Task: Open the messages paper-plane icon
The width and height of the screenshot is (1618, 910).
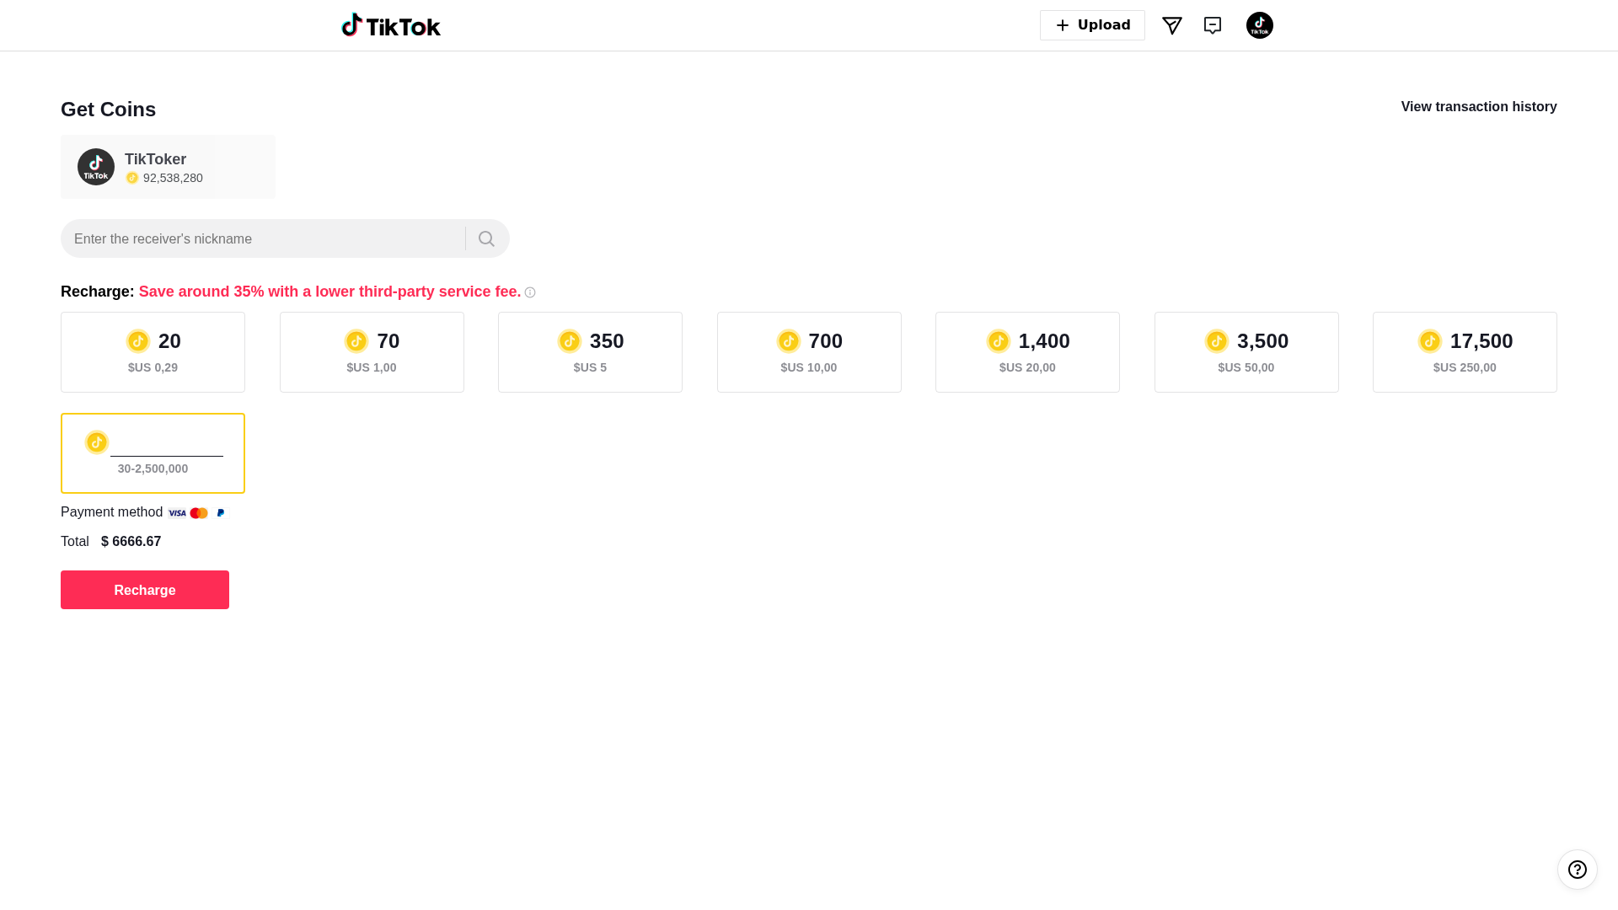Action: tap(1172, 25)
